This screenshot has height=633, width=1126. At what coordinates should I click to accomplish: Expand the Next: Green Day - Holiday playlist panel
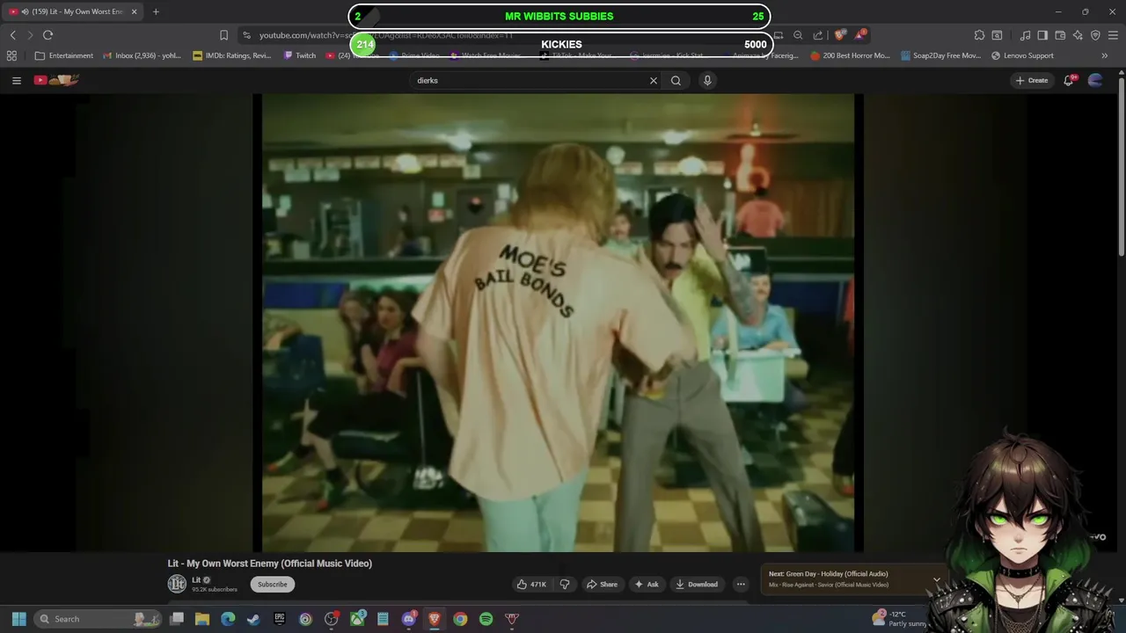coord(936,581)
